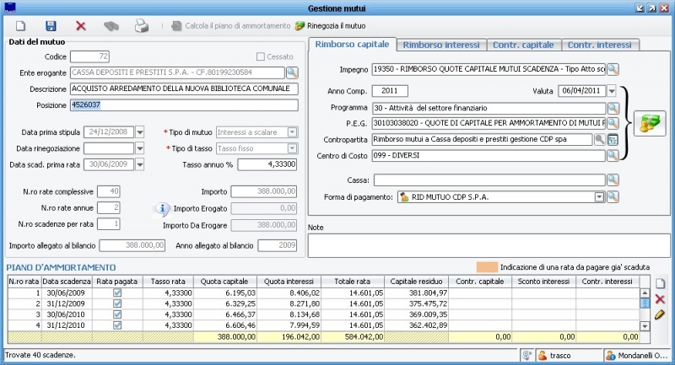Image resolution: width=675 pixels, height=365 pixels.
Task: Click the red X delete toolbar icon
Action: (81, 26)
